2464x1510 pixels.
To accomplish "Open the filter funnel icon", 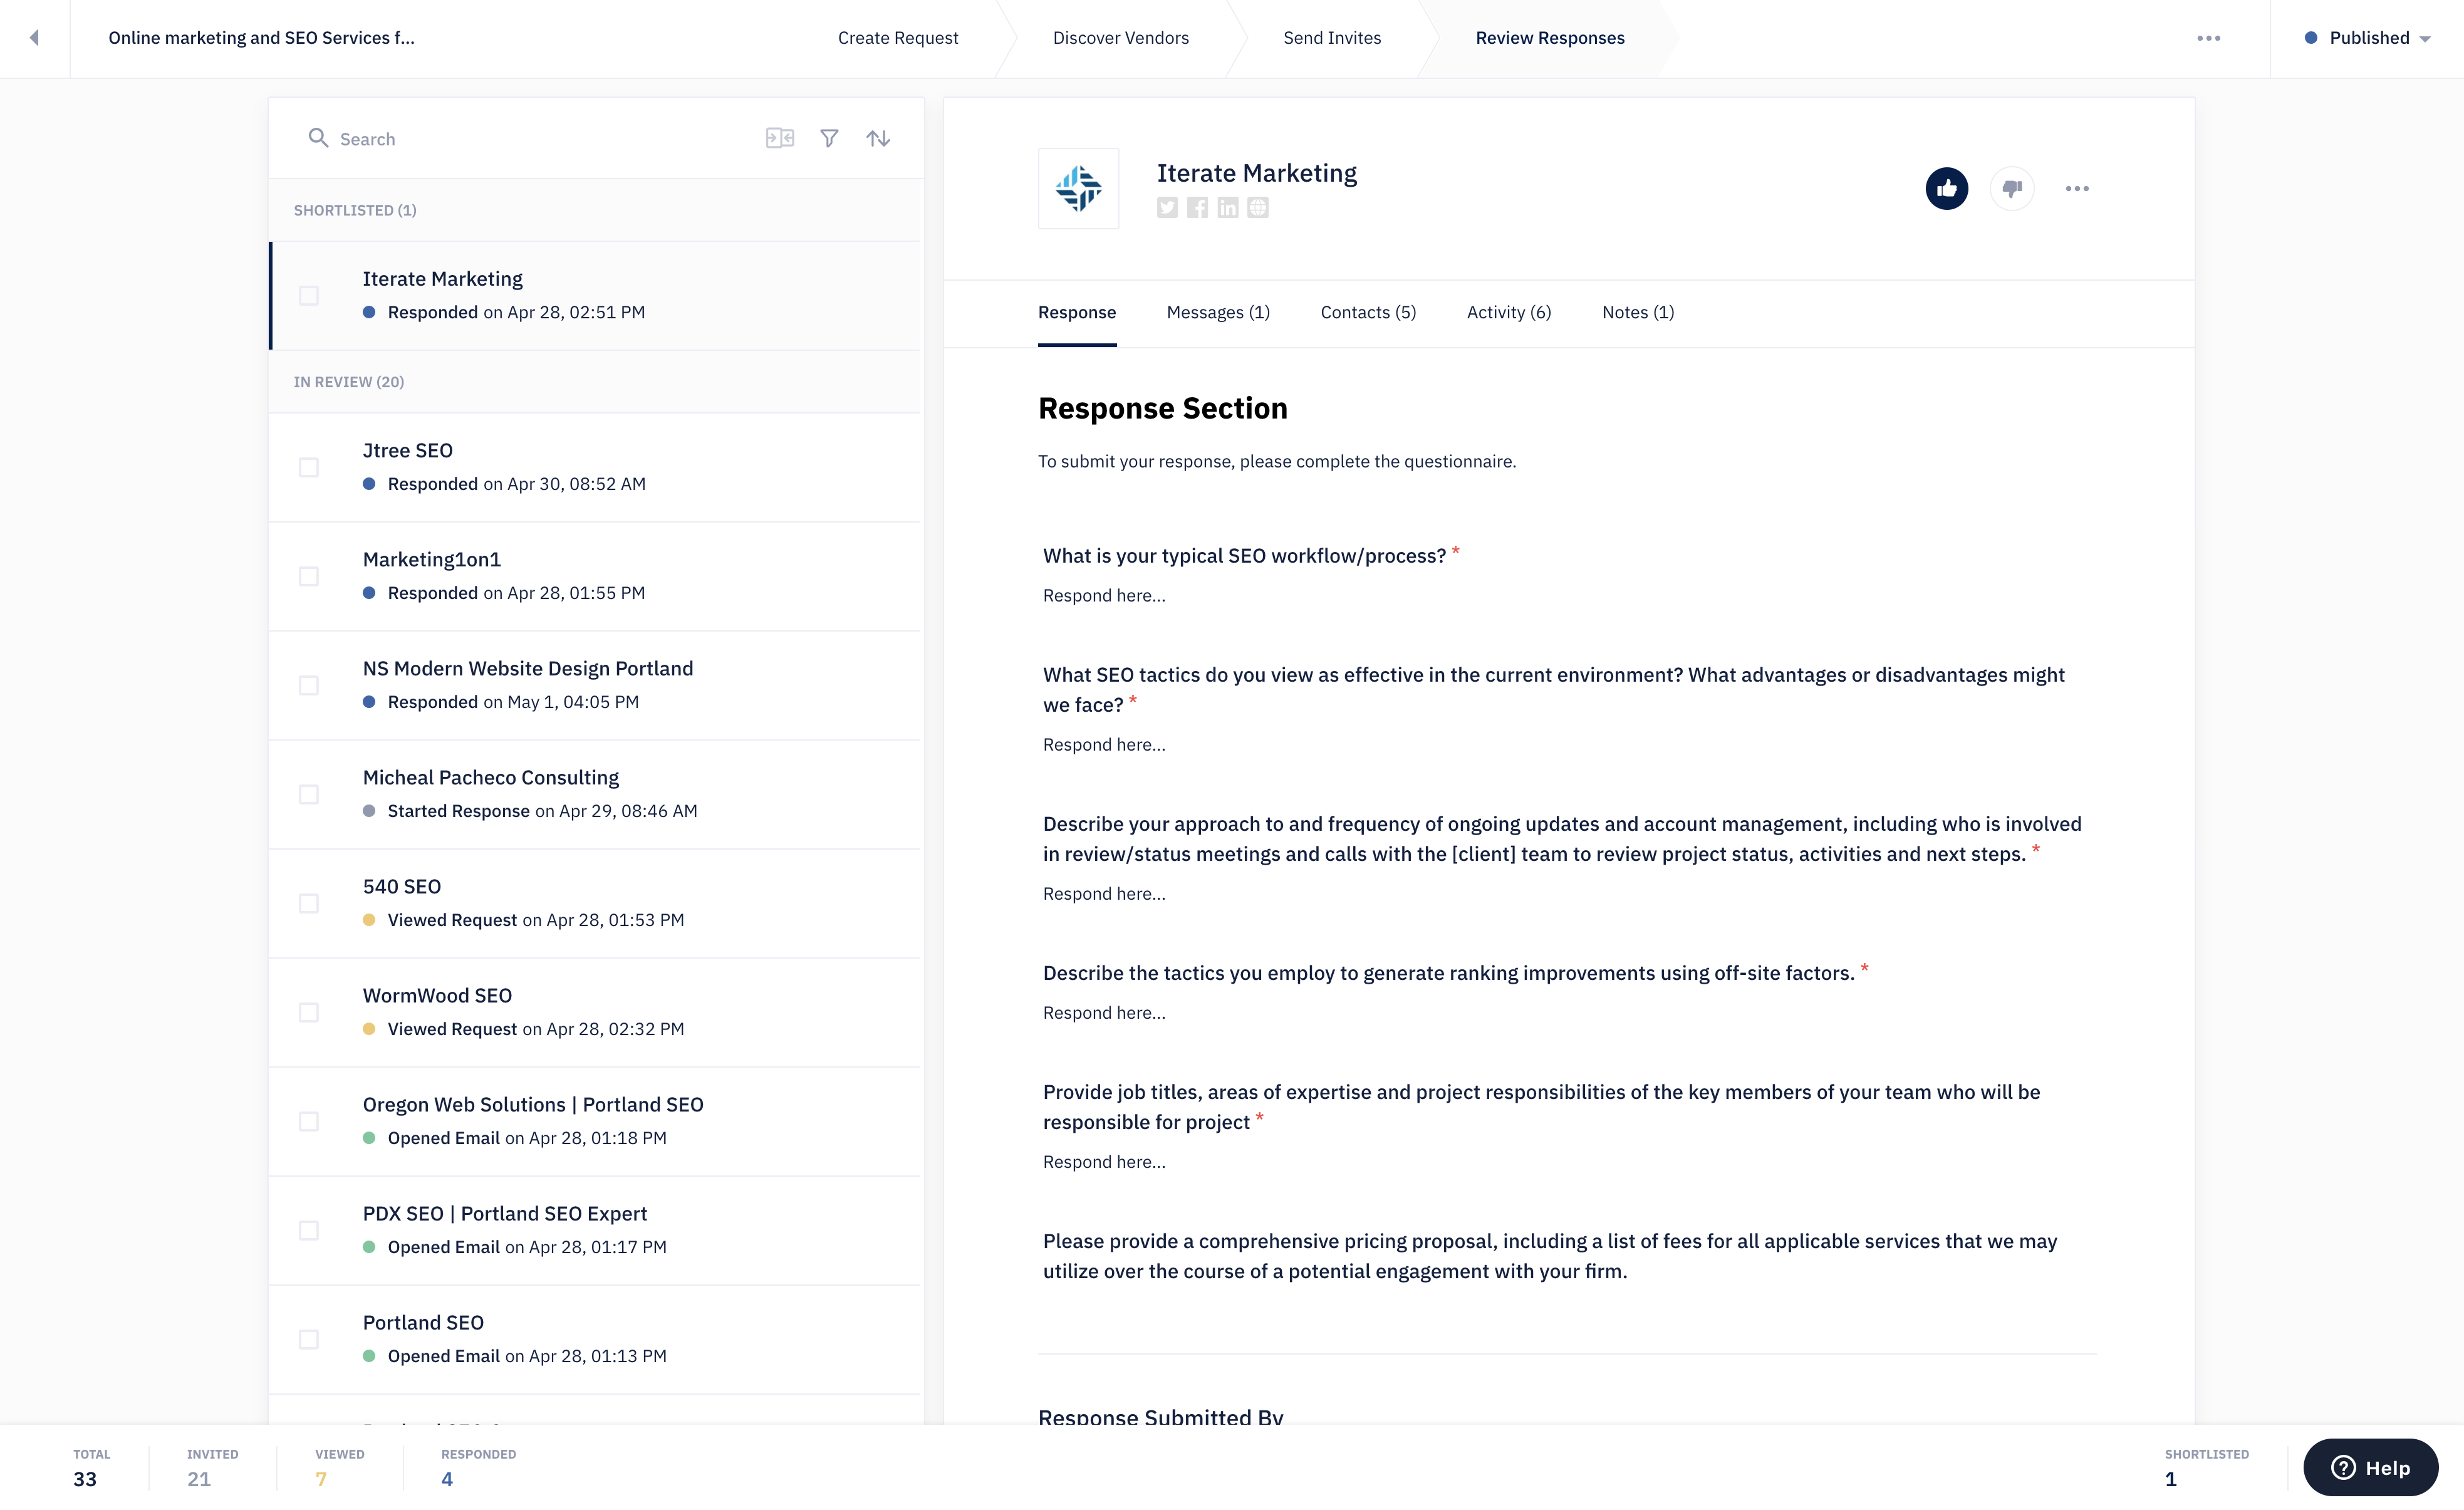I will [829, 138].
